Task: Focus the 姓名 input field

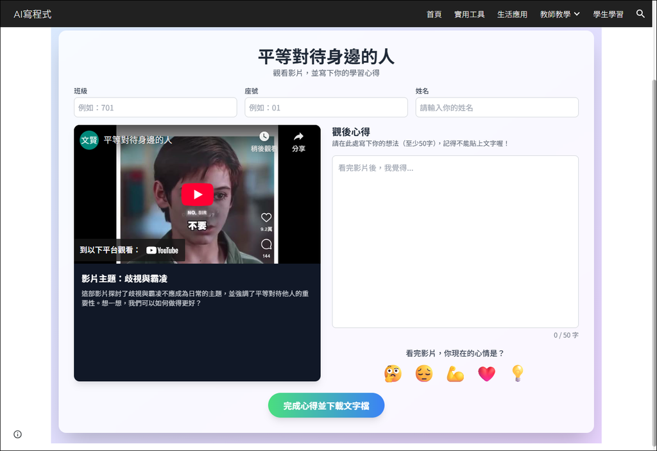Action: [497, 107]
